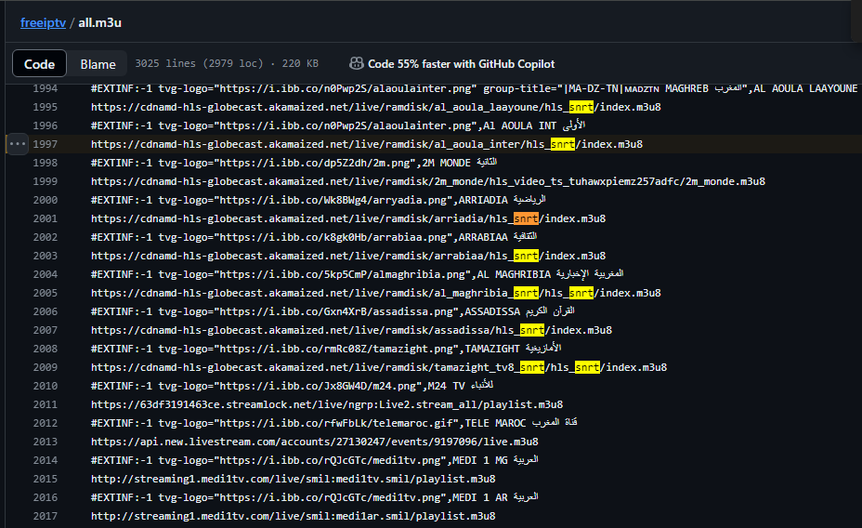This screenshot has height=528, width=862.
Task: Select line number 2011
Action: pos(46,404)
